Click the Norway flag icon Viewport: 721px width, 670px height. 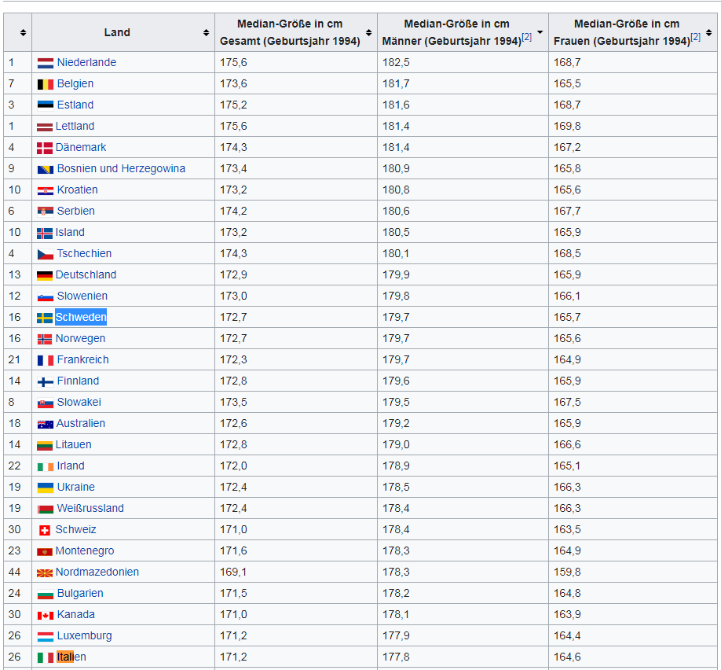coord(45,339)
